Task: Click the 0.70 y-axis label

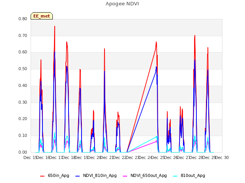Action: [x=23, y=35]
